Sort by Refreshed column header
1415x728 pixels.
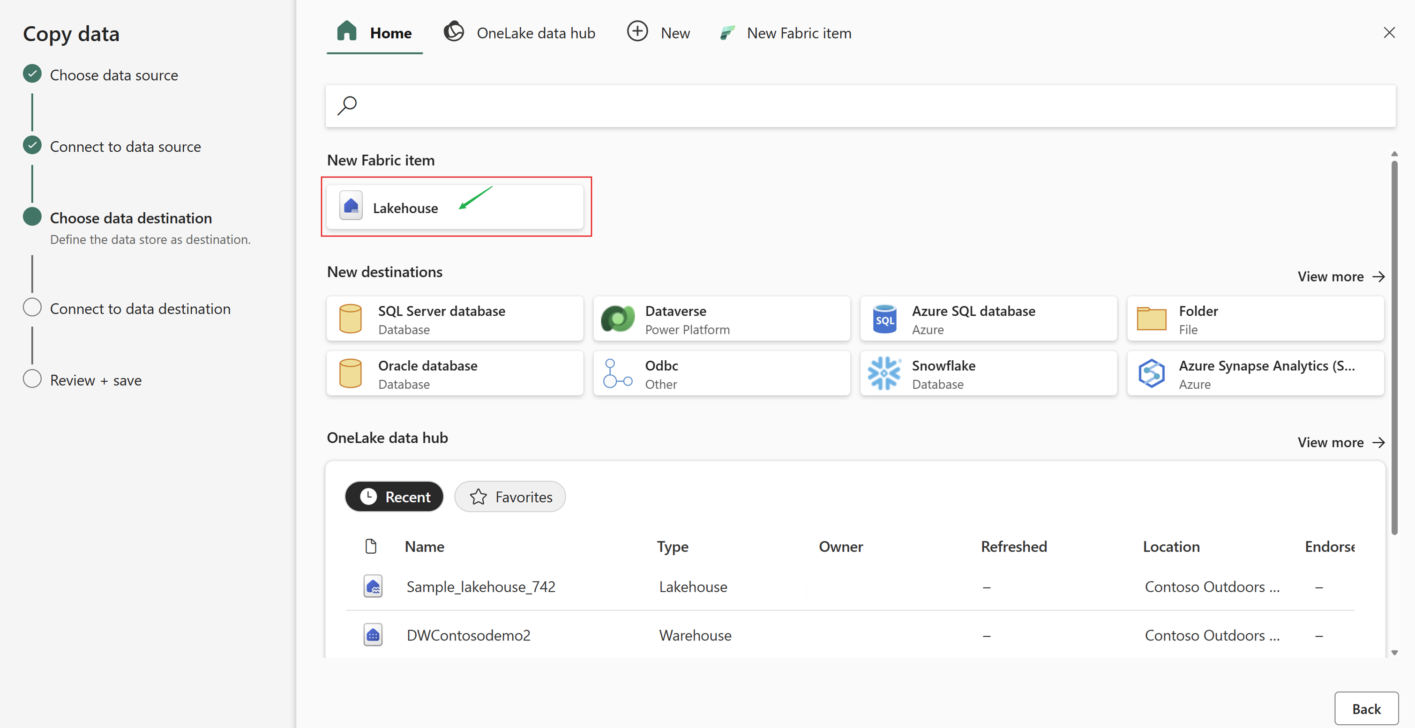pyautogui.click(x=1013, y=547)
